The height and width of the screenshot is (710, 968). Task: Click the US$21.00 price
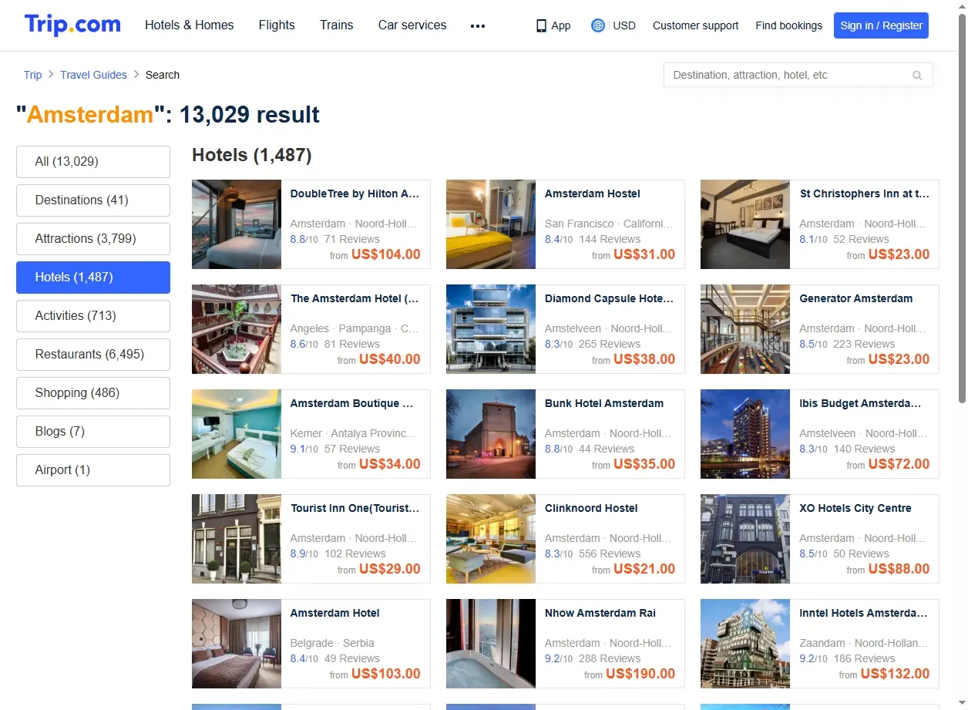pos(644,569)
